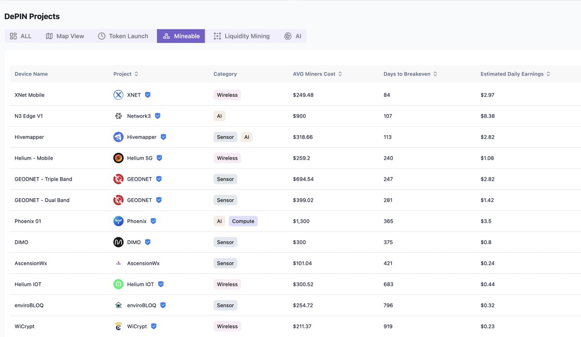
Task: Click the AI tag in Hivemapper row
Action: [246, 137]
